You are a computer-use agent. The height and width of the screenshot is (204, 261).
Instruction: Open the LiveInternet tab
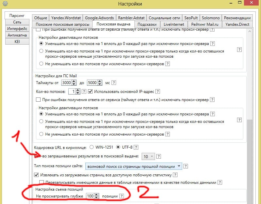[x=174, y=24]
